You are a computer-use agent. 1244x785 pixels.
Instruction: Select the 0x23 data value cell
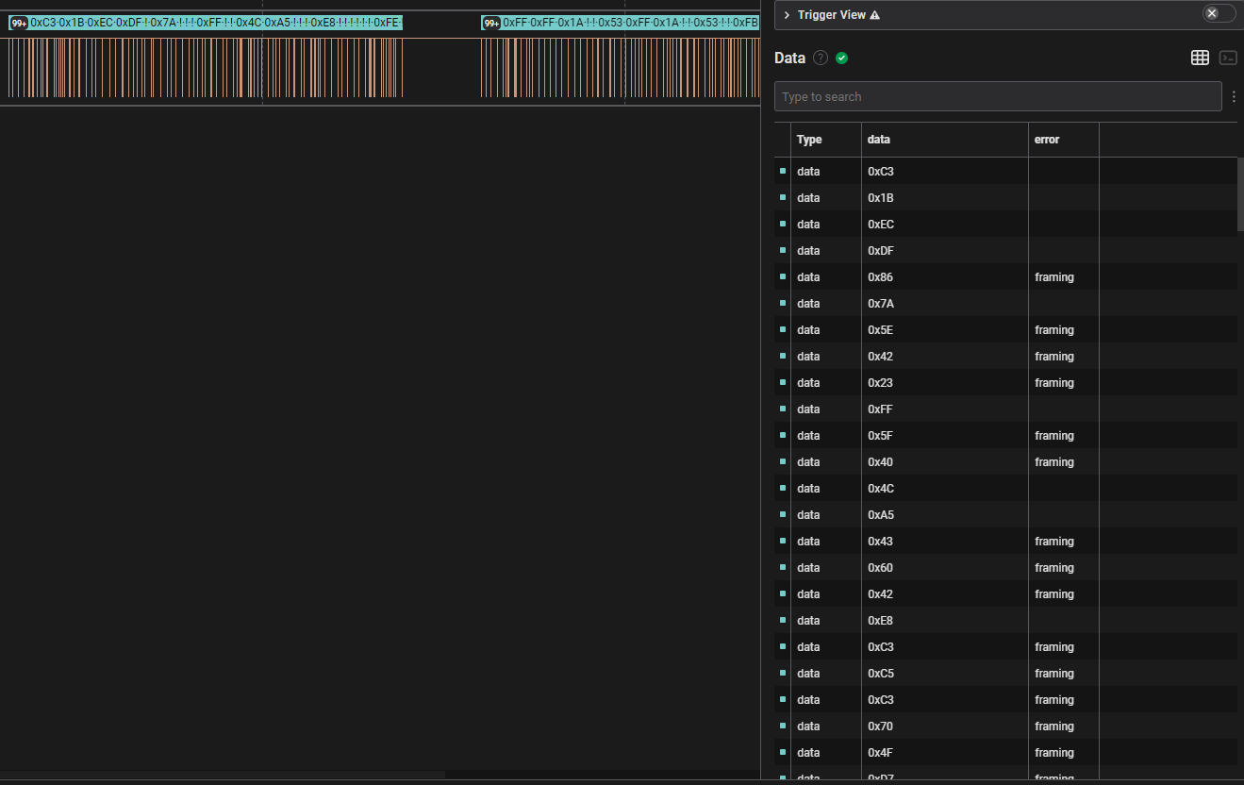point(945,382)
